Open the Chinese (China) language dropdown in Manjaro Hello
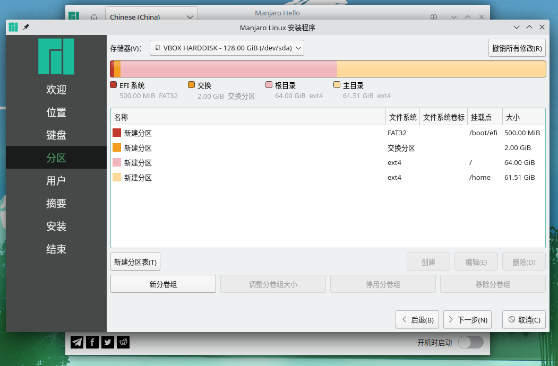The image size is (558, 366). (152, 15)
